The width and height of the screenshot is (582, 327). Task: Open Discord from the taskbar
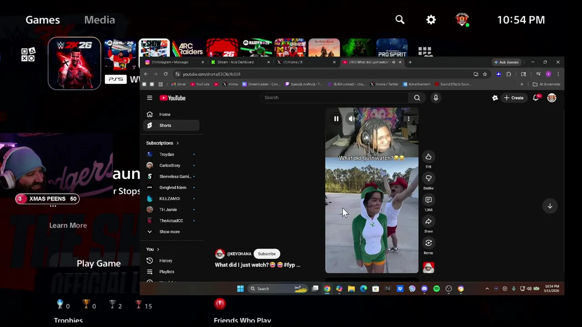(x=424, y=289)
